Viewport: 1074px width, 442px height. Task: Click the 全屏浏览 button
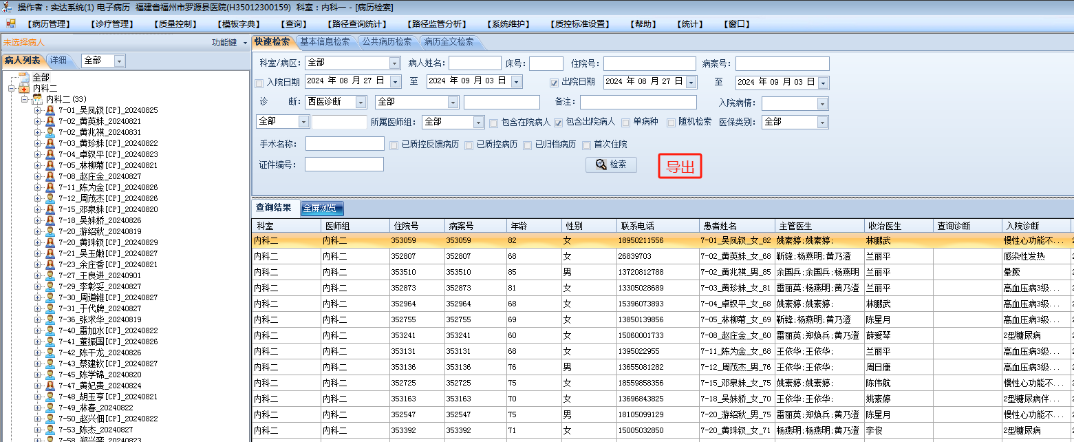click(x=321, y=209)
